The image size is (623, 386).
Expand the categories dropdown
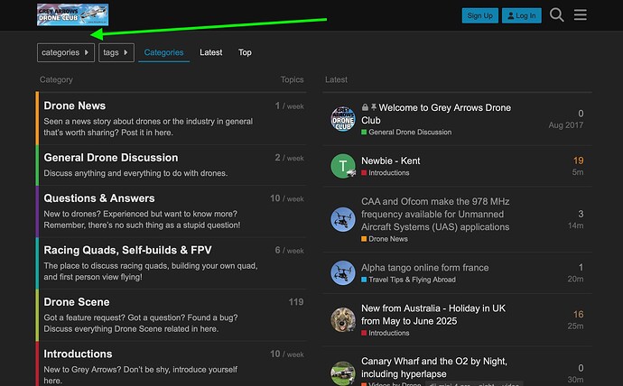(66, 52)
